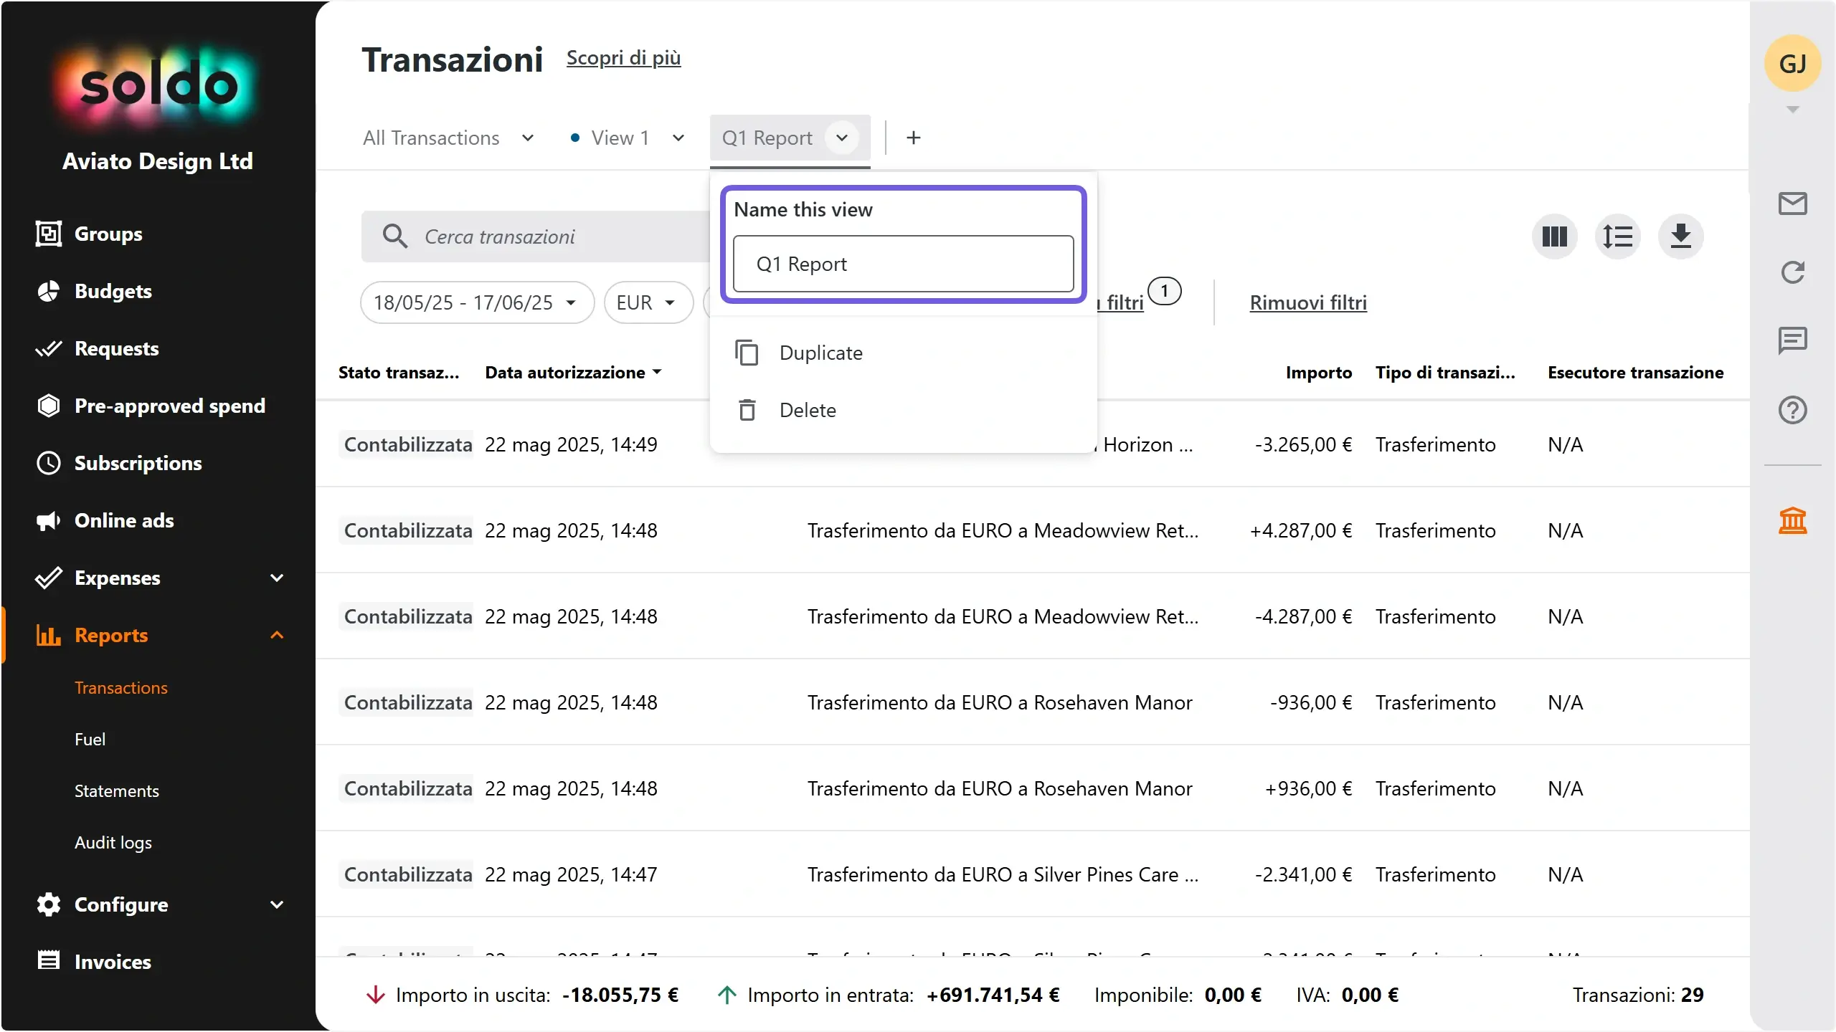Open Statements in sidebar
Viewport: 1836px width, 1032px height.
pyautogui.click(x=117, y=790)
